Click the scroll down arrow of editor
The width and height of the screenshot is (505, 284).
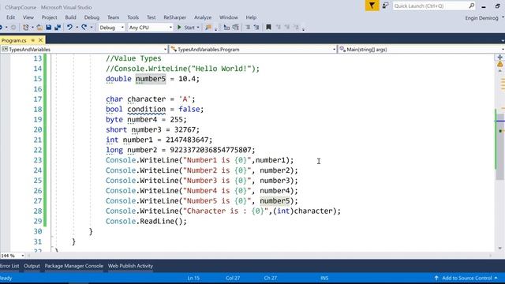tap(499, 248)
